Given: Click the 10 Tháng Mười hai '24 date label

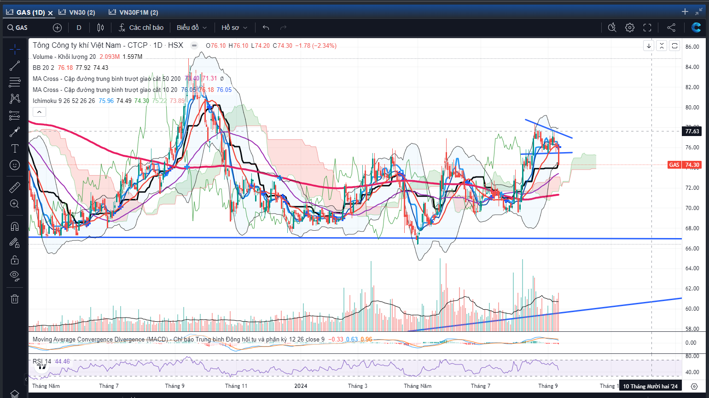Looking at the screenshot, I should [x=650, y=386].
